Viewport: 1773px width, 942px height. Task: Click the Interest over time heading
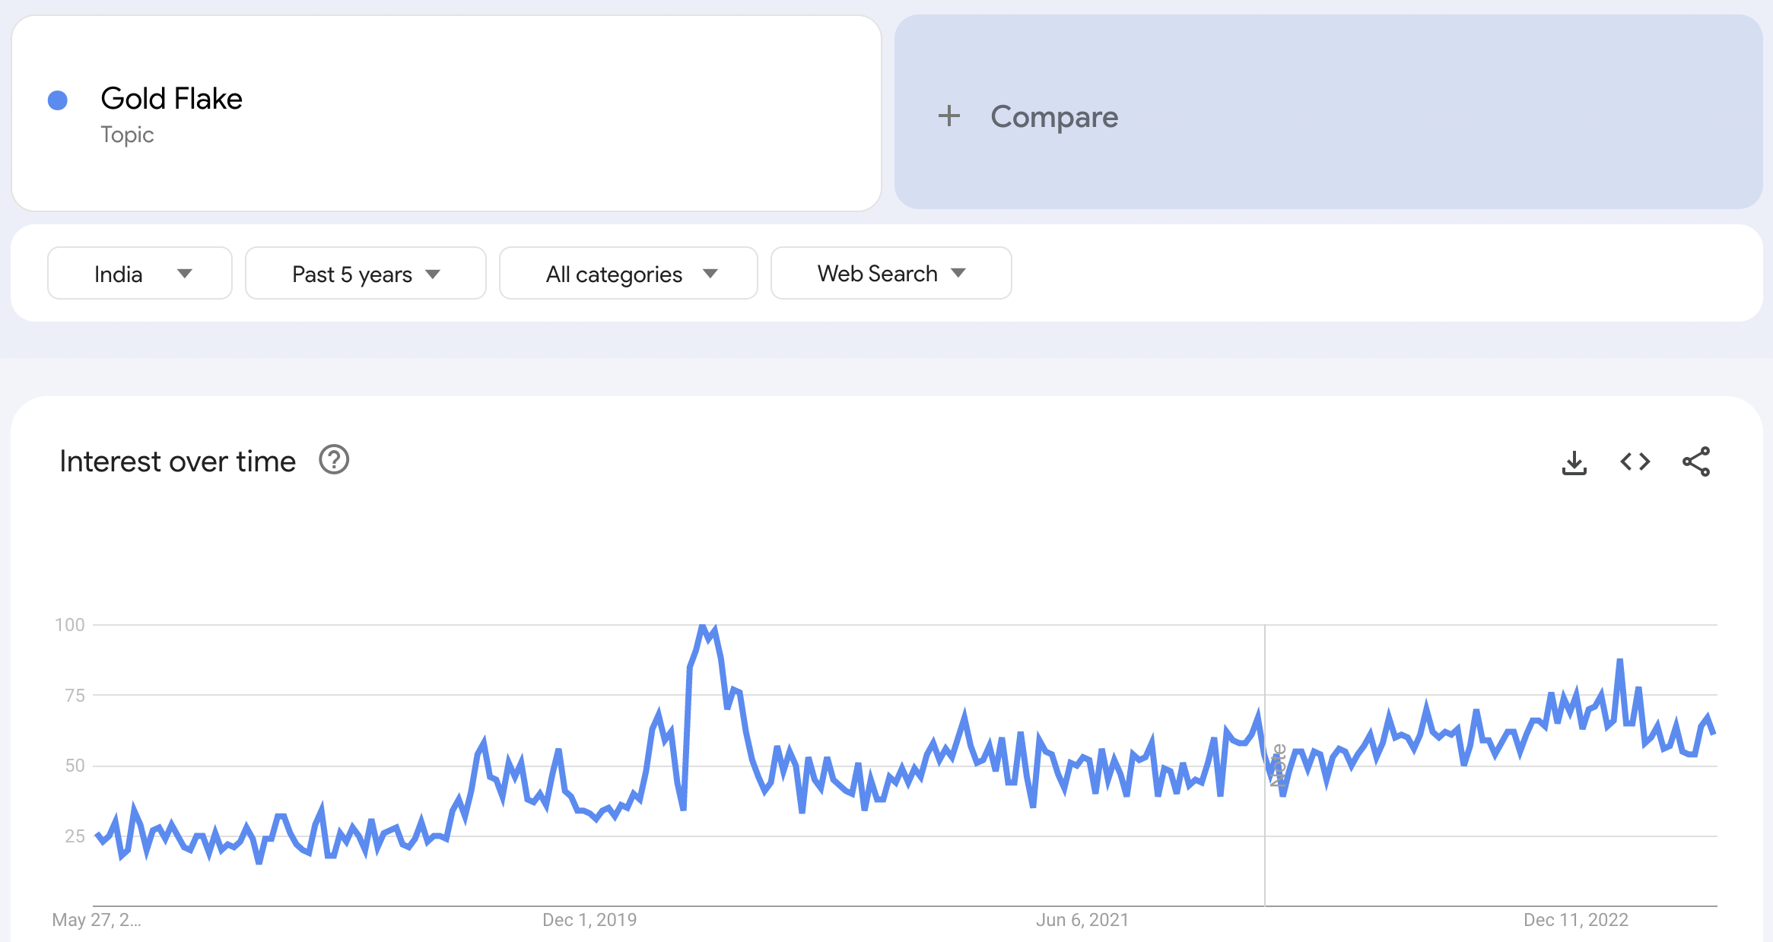(x=177, y=461)
